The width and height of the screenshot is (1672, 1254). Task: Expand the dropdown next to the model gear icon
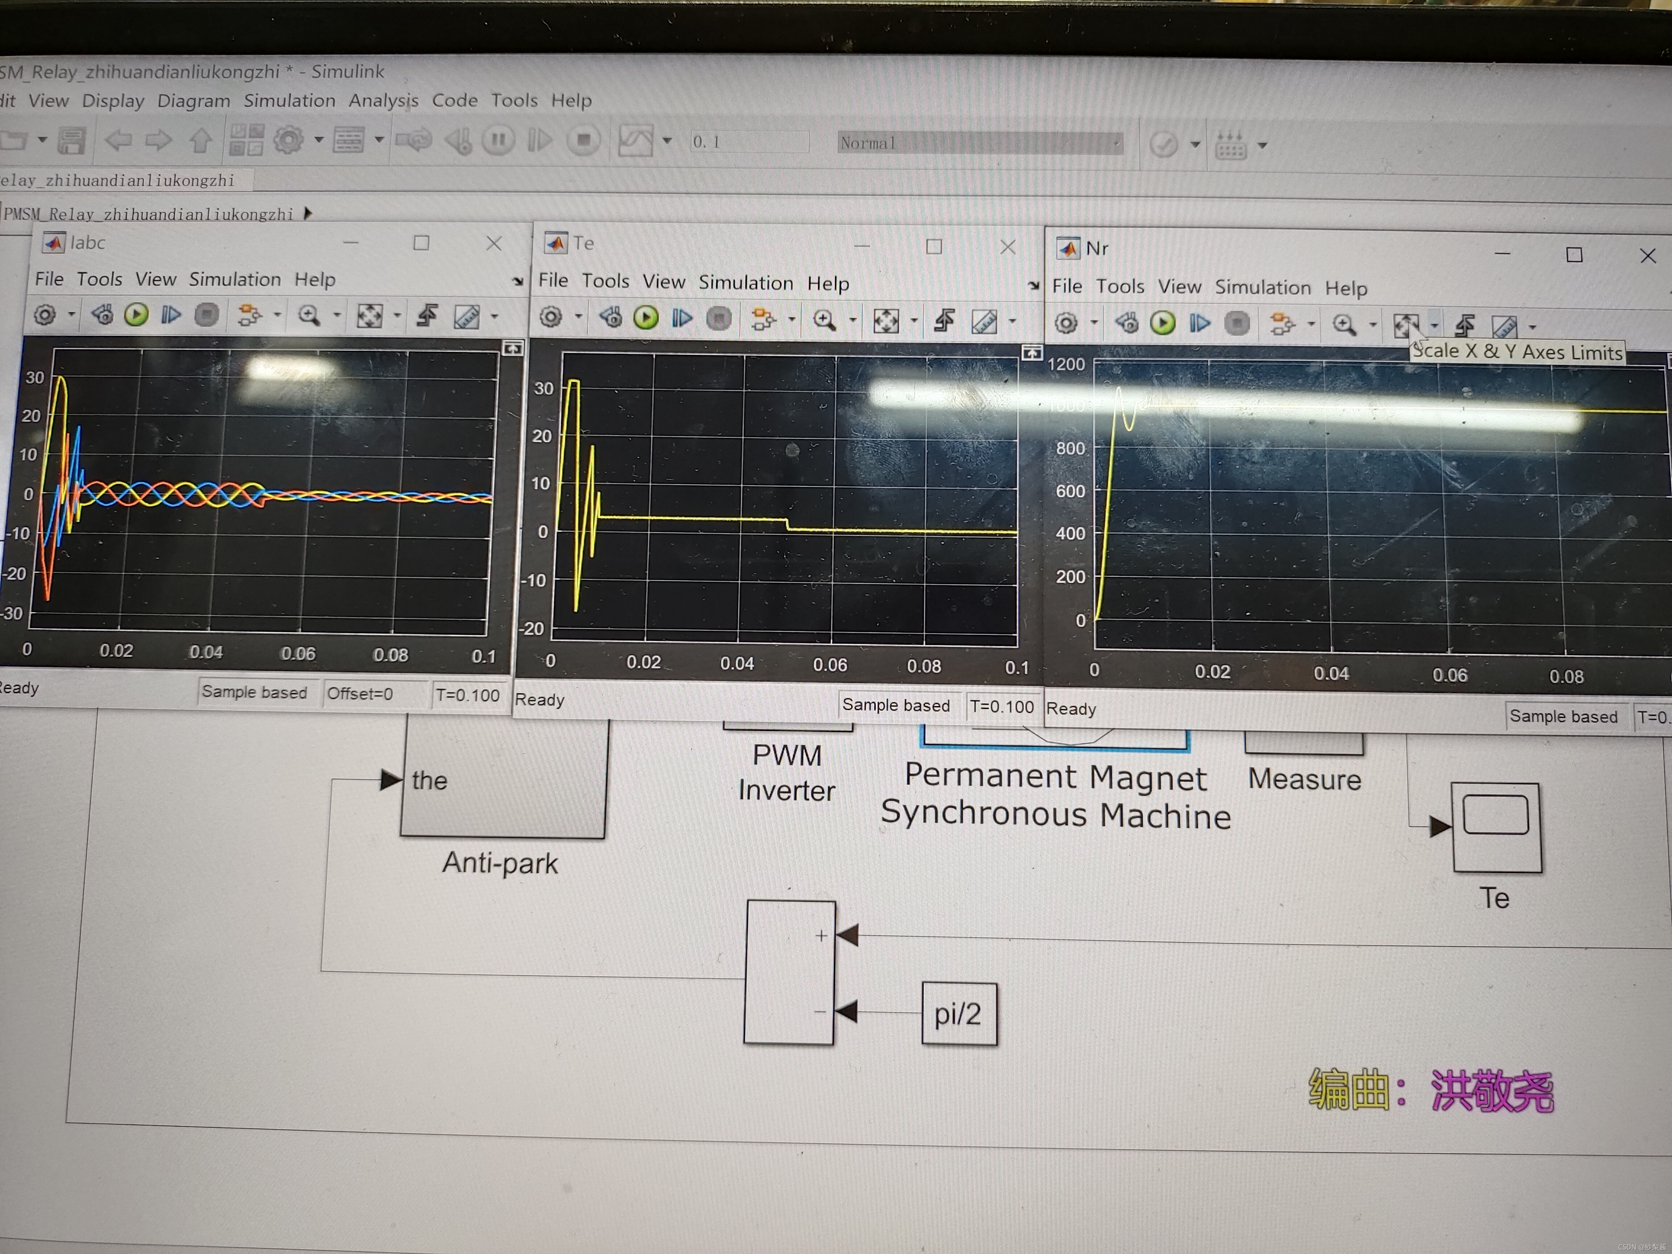pyautogui.click(x=318, y=140)
